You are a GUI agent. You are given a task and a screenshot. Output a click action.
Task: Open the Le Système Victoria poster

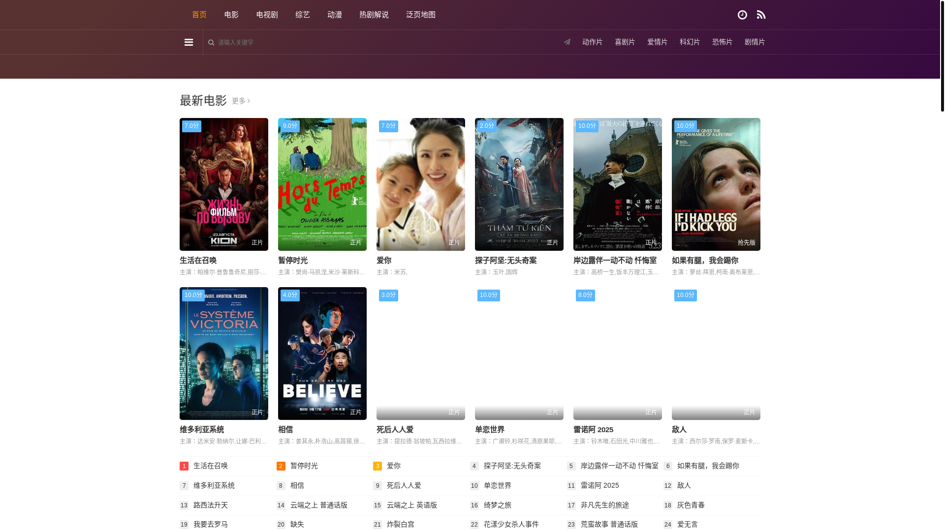(x=224, y=354)
